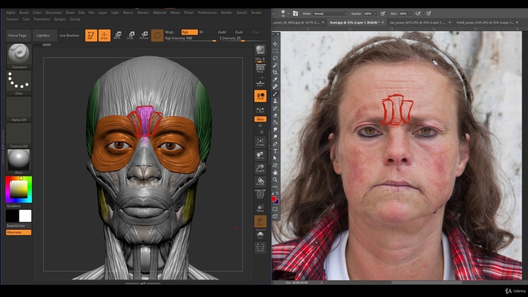
Task: Pick a color from the ZBrush color picker
Action: tap(19, 189)
